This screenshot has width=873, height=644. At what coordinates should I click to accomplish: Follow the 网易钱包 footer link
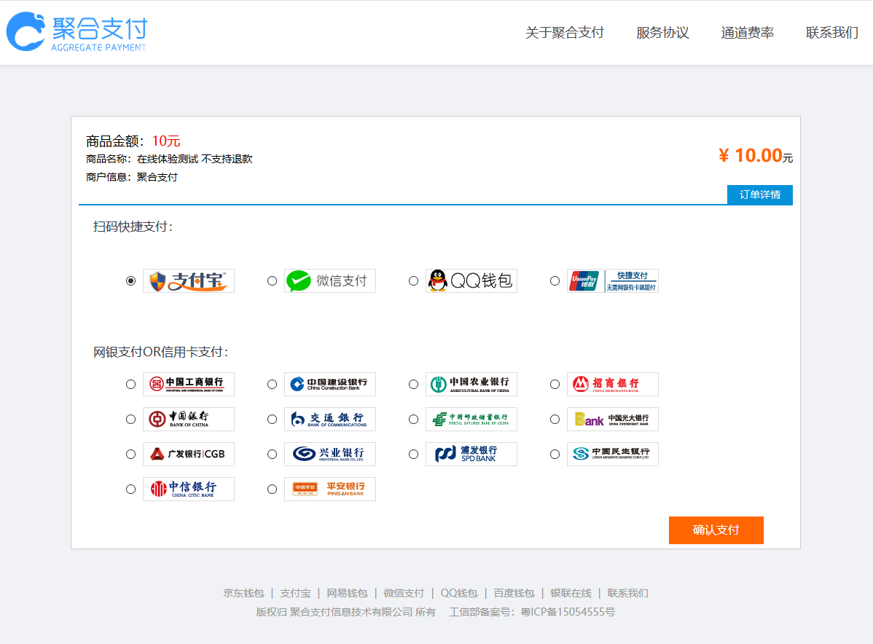pyautogui.click(x=347, y=593)
